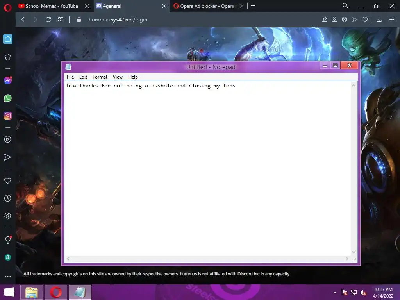Send page to My Flow from address bar
This screenshot has width=400, height=300.
click(x=355, y=20)
